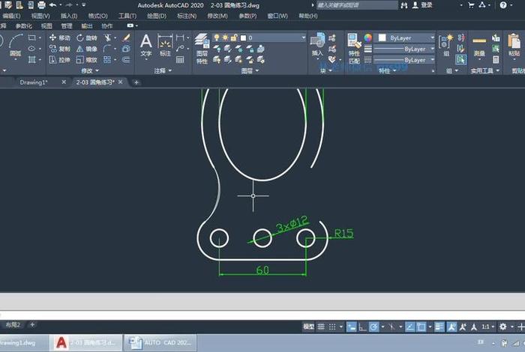Expand the Annotation (注释) panel

click(x=163, y=70)
